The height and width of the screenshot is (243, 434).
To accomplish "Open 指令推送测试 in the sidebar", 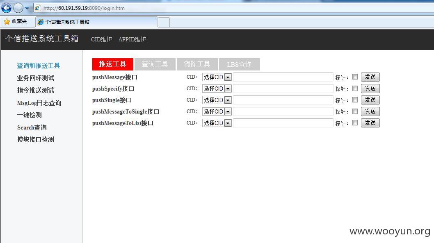I will coord(35,90).
